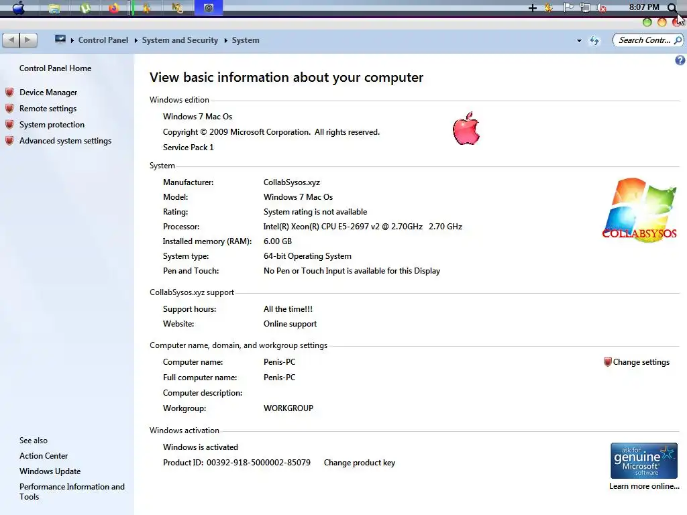Select the 'All the time!!!' support hours value
Image resolution: width=687 pixels, height=515 pixels.
(x=288, y=309)
